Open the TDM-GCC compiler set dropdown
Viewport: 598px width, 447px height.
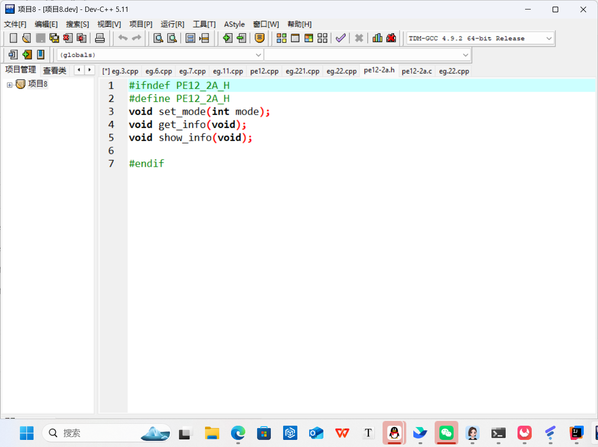(549, 38)
